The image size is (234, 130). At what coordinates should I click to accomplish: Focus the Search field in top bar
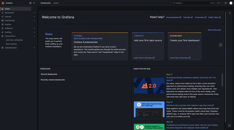194,3
